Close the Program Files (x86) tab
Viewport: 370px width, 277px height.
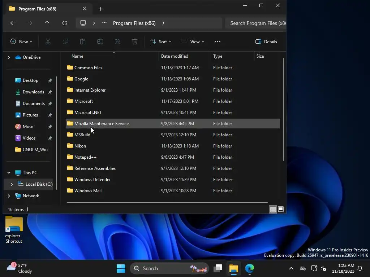pyautogui.click(x=85, y=9)
